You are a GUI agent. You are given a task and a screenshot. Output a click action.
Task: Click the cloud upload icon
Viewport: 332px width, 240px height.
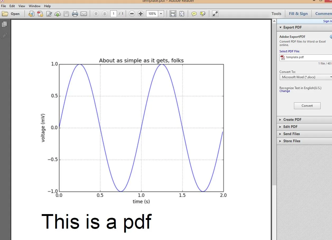pyautogui.click(x=58, y=14)
